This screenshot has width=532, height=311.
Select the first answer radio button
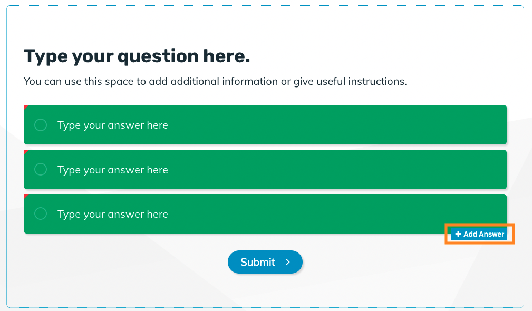point(41,125)
